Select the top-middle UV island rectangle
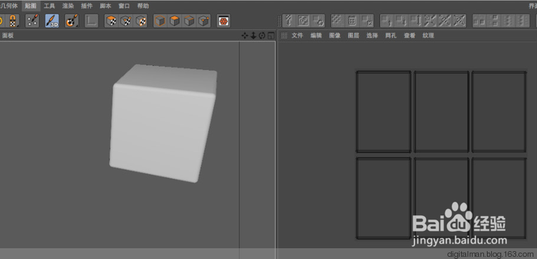537x259 pixels. point(441,112)
